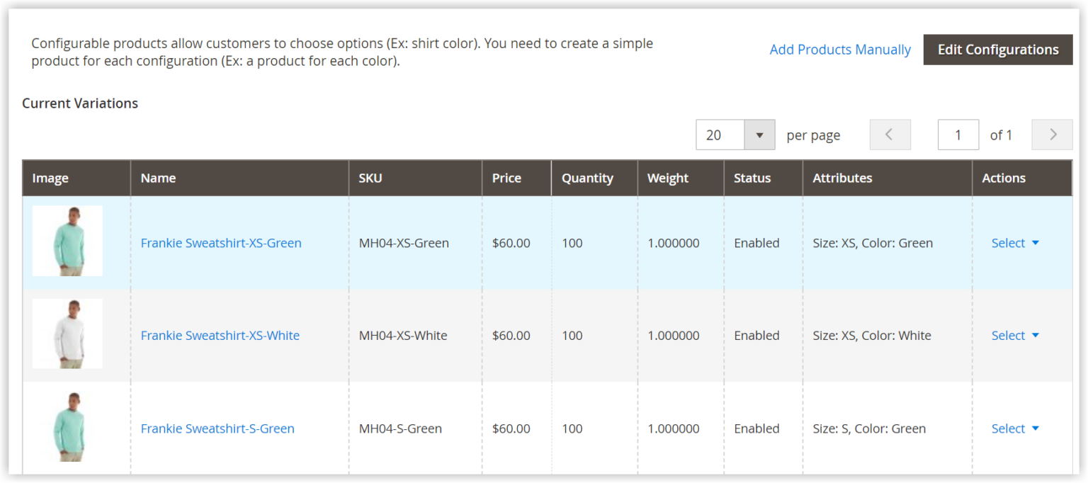This screenshot has height=483, width=1088.
Task: Click the next page arrow icon
Action: [1052, 134]
